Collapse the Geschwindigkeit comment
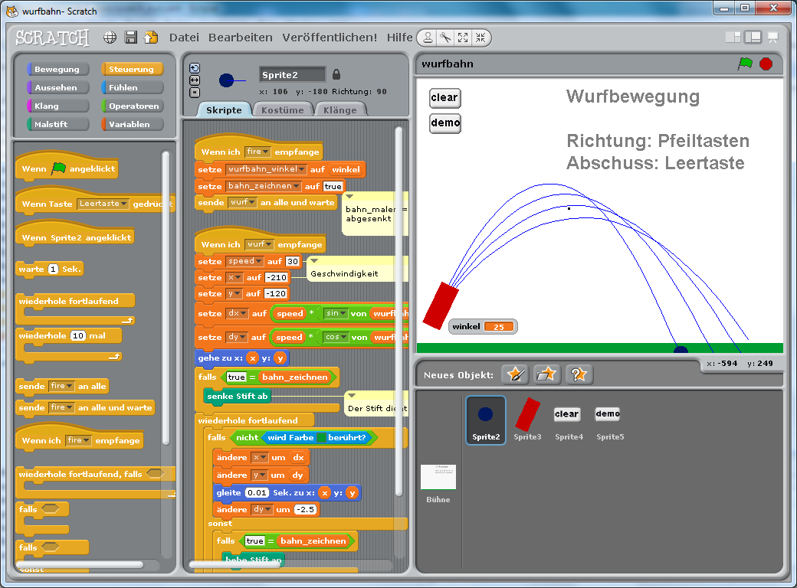797x588 pixels. point(314,260)
